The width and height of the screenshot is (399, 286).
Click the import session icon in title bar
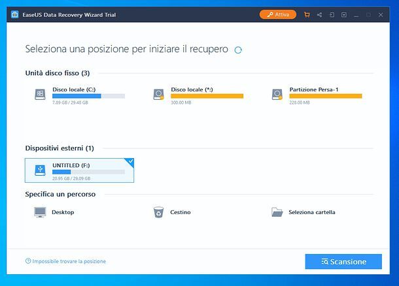332,15
